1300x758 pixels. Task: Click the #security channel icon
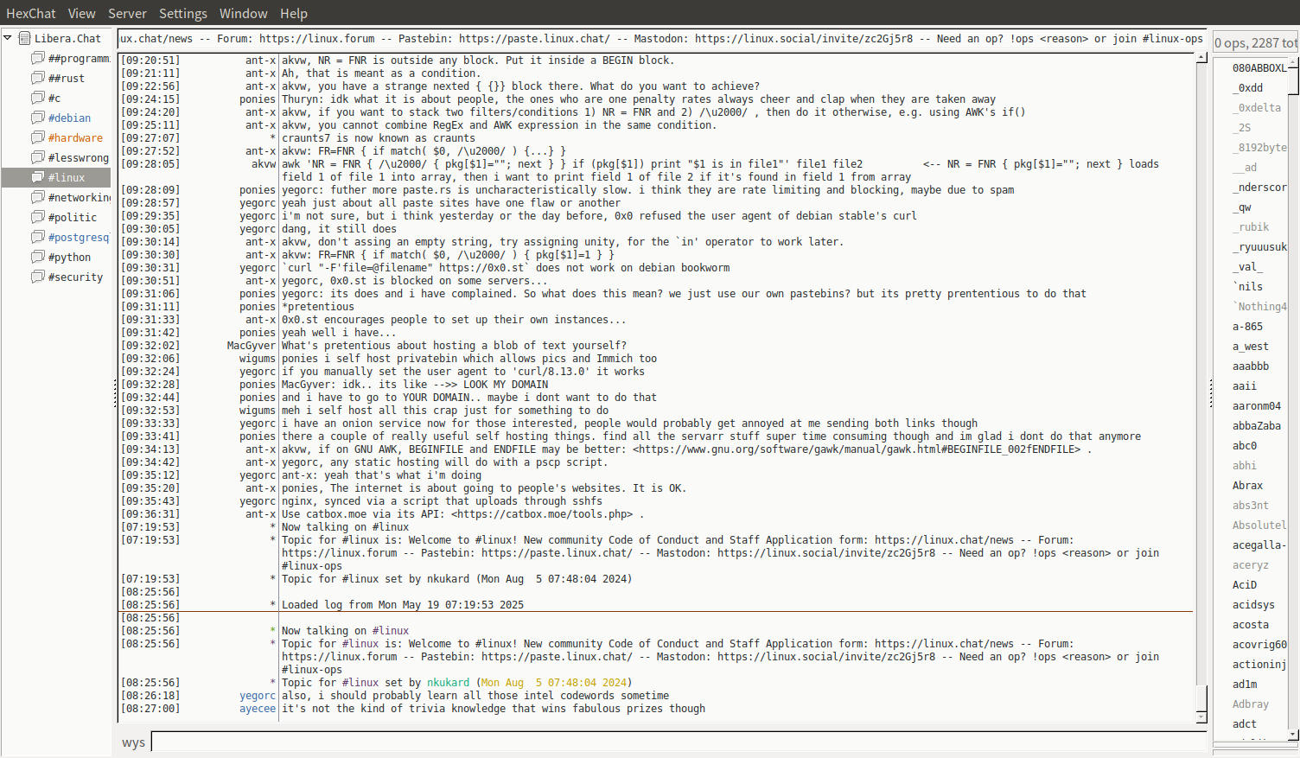(38, 277)
